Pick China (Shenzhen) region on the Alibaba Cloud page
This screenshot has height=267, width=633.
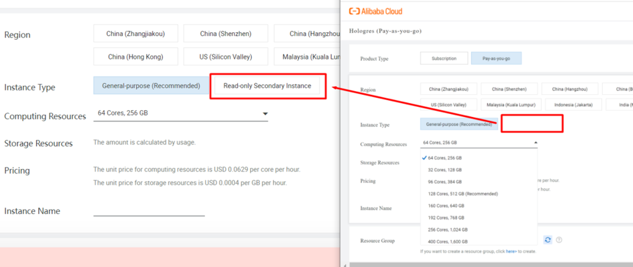click(509, 89)
